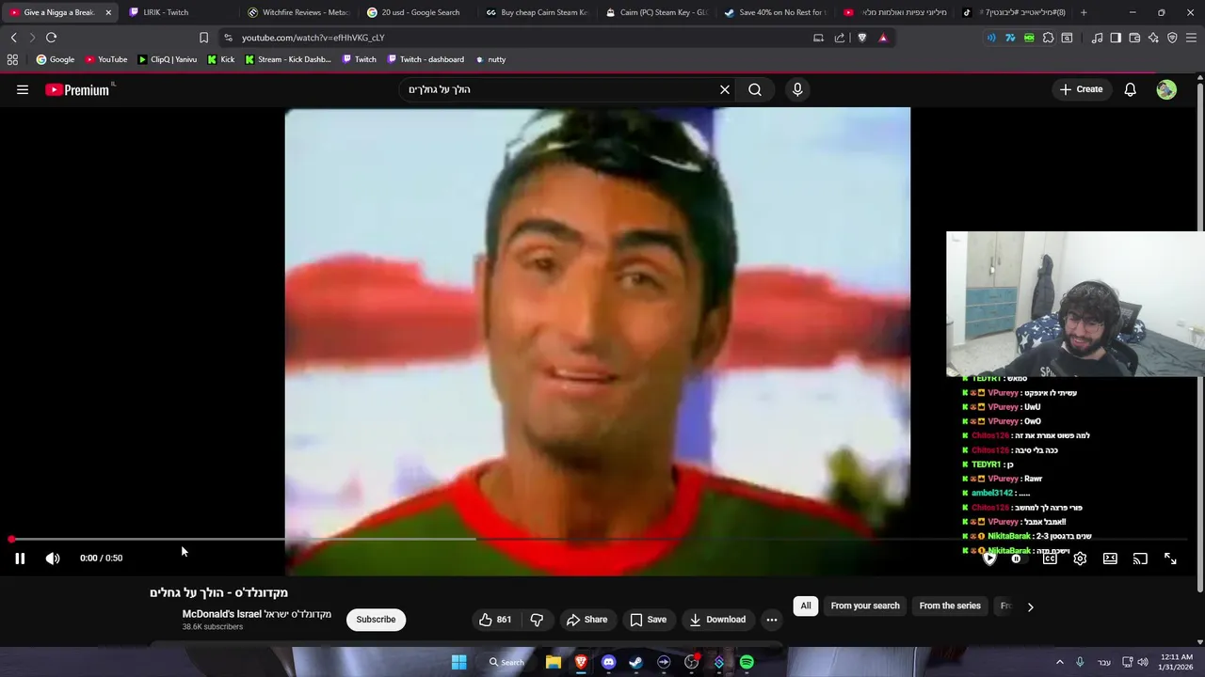
Task: Open the Google bookmark
Action: pos(55,59)
